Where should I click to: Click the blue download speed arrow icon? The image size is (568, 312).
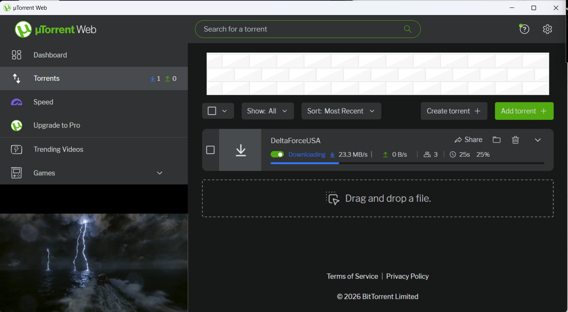click(x=332, y=154)
